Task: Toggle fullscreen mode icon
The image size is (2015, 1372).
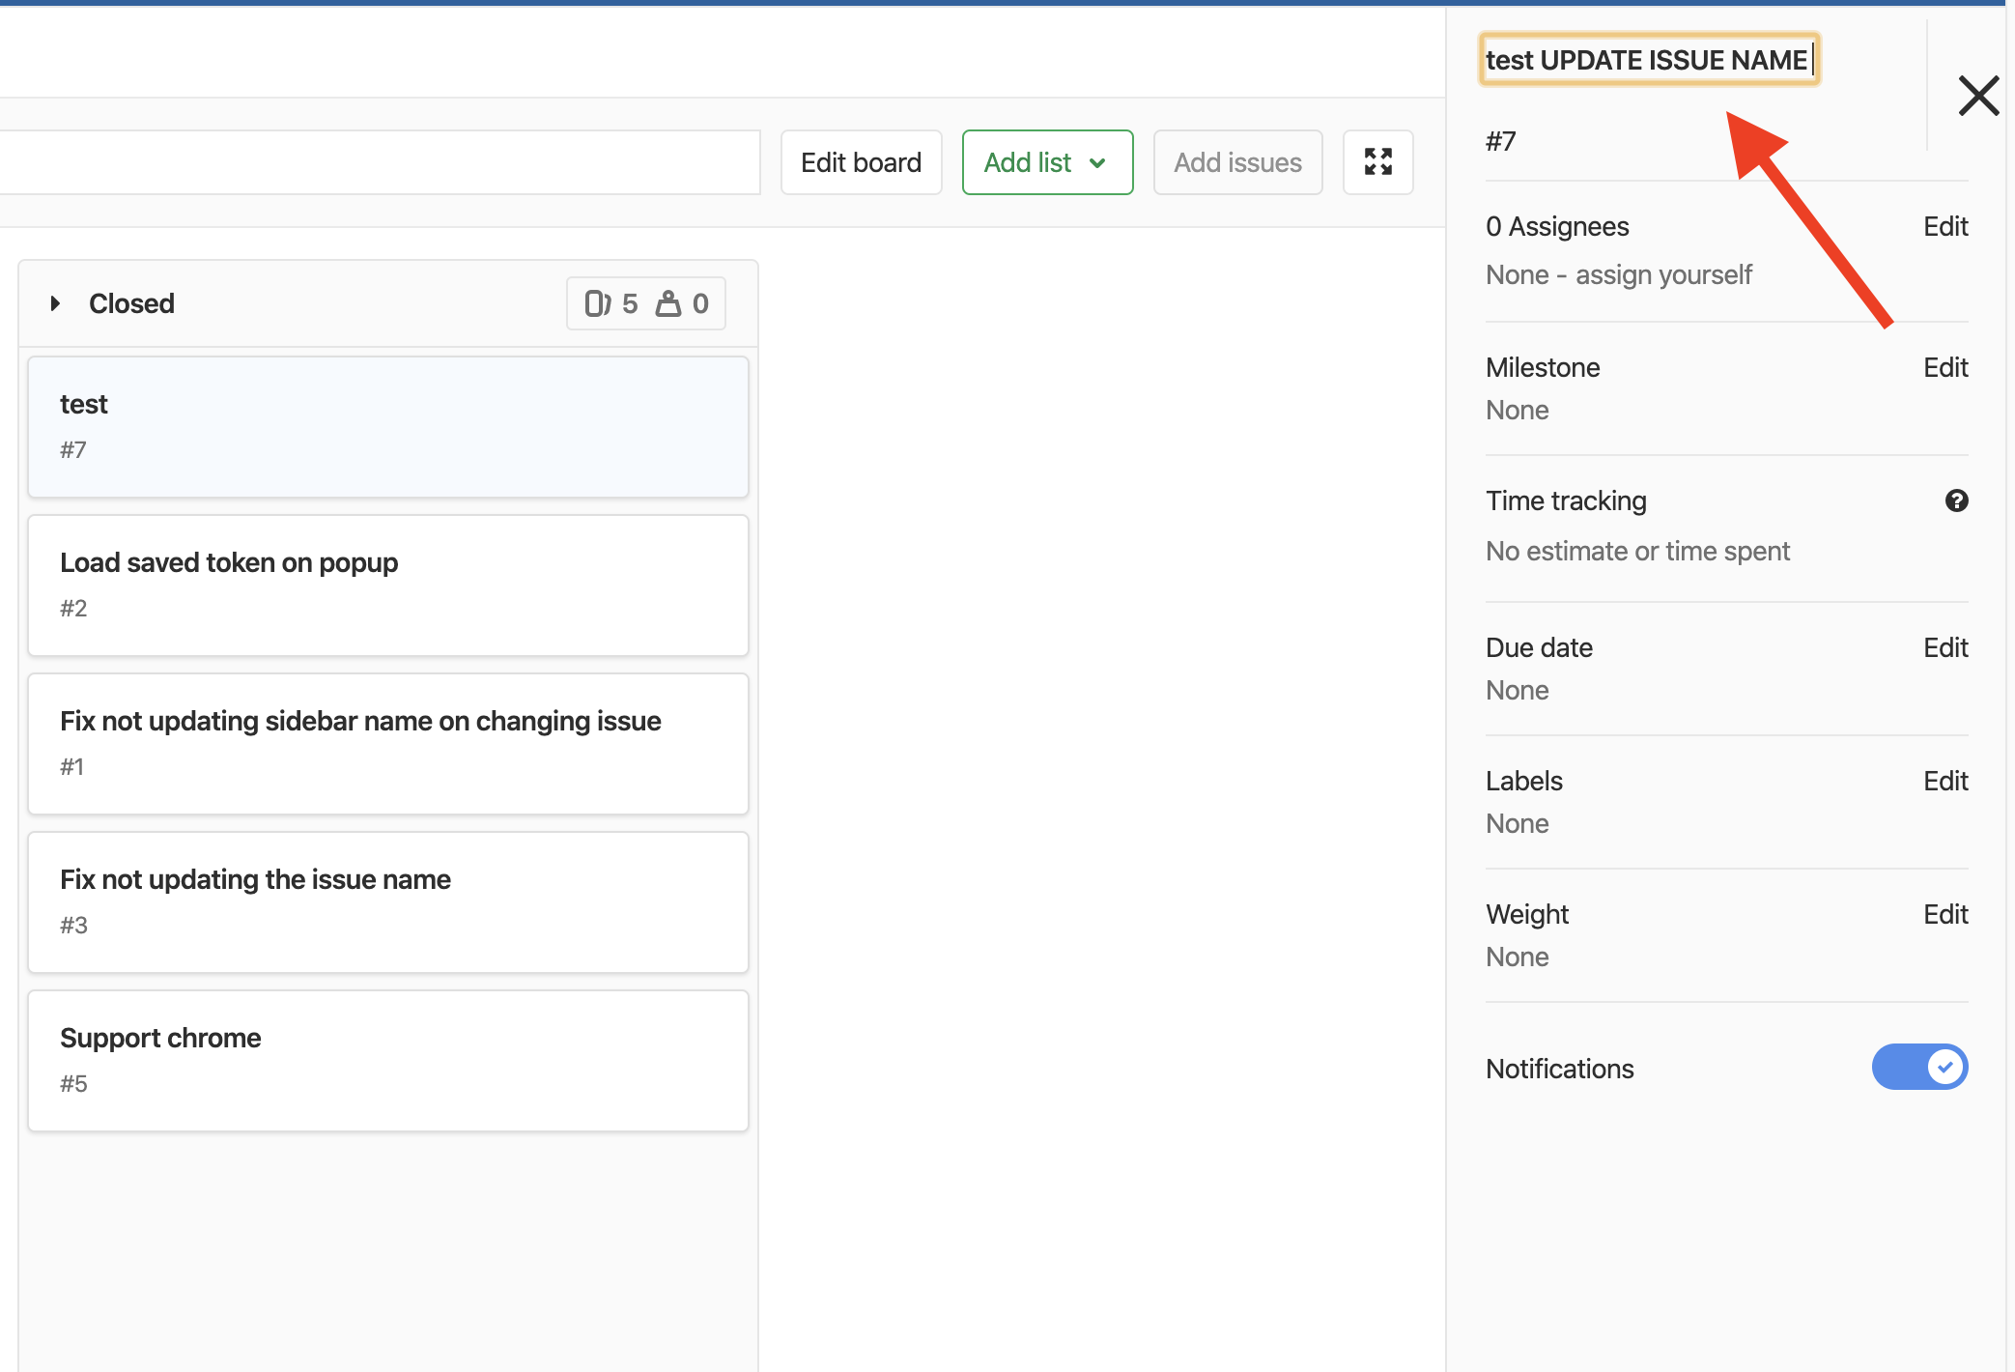Action: [x=1376, y=160]
